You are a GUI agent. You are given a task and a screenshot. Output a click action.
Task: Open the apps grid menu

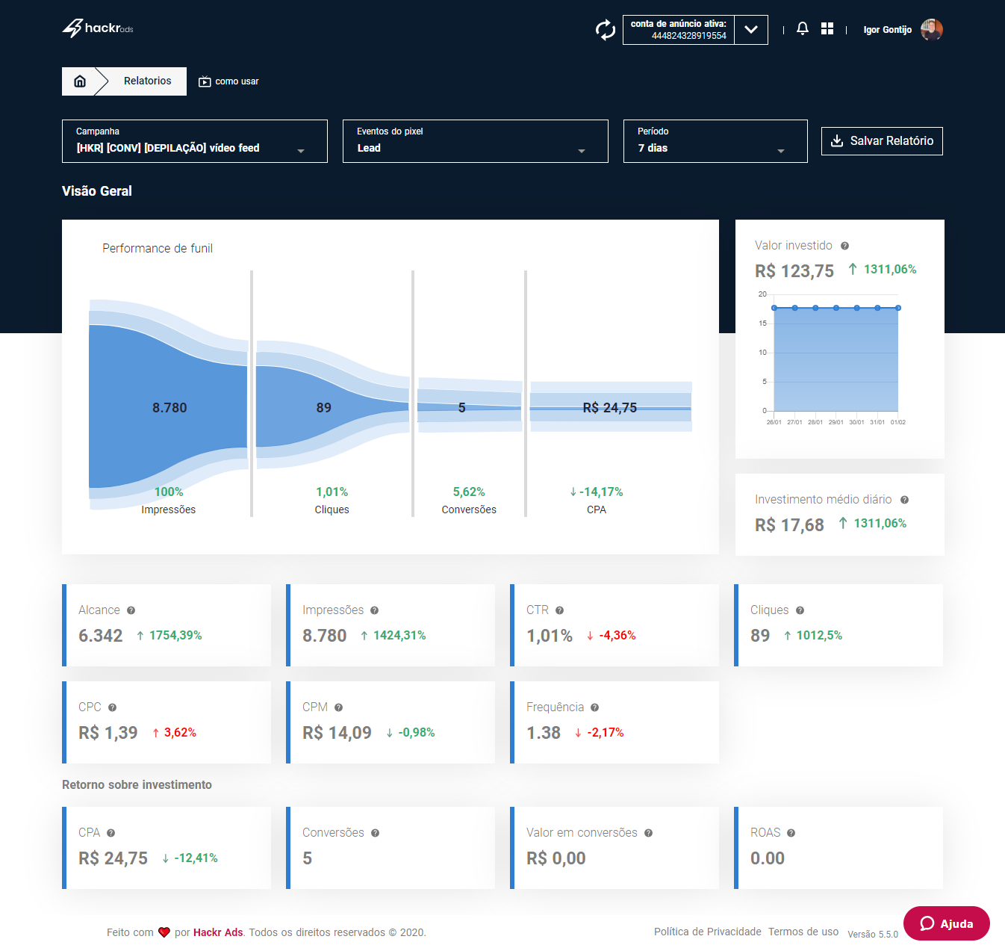click(x=827, y=29)
